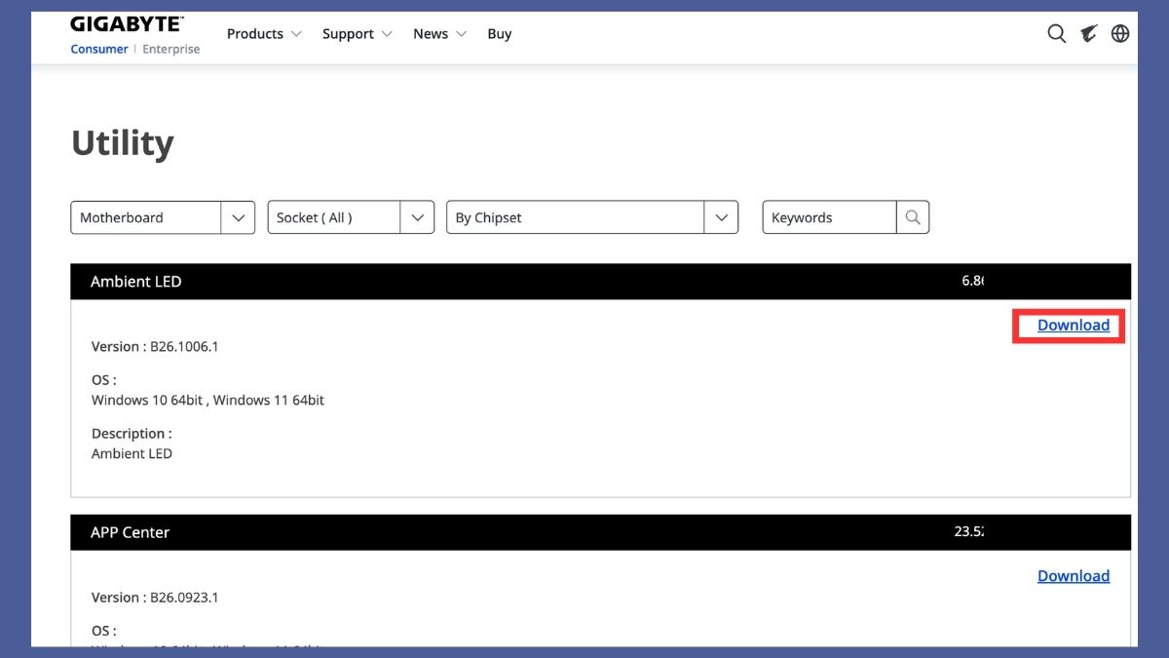The height and width of the screenshot is (658, 1169).
Task: Open the globe region selector icon
Action: [1120, 34]
